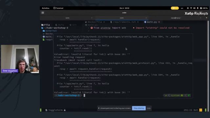Collapse the ~/habr-workshop-3 root folder
This screenshot has height=118, width=210.
coord(55,28)
